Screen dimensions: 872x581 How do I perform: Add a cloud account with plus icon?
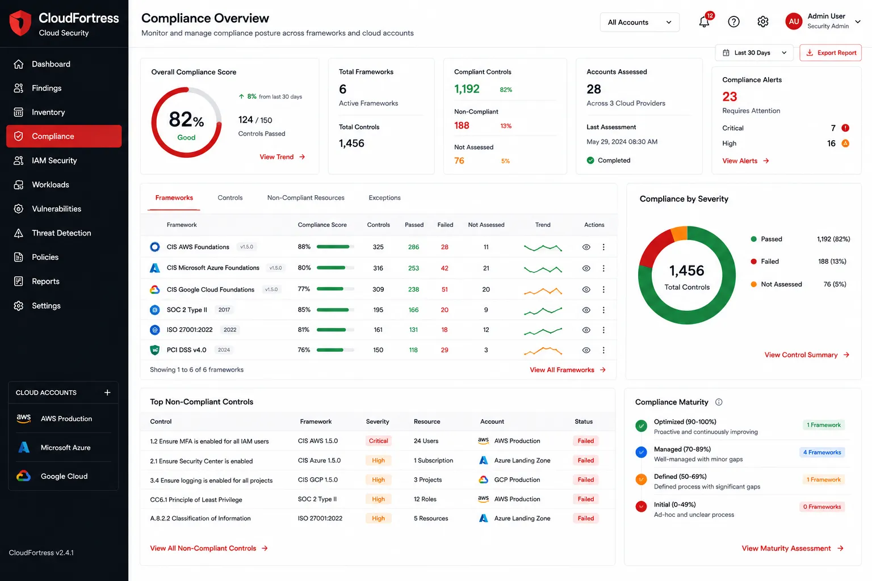(107, 393)
